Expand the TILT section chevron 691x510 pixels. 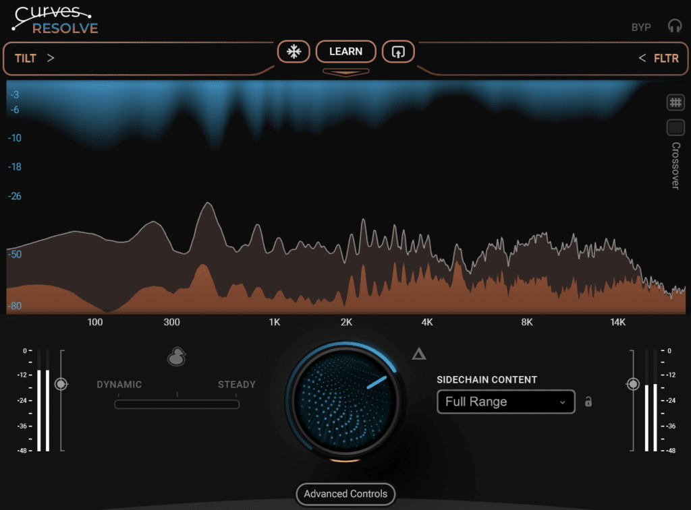[51, 58]
